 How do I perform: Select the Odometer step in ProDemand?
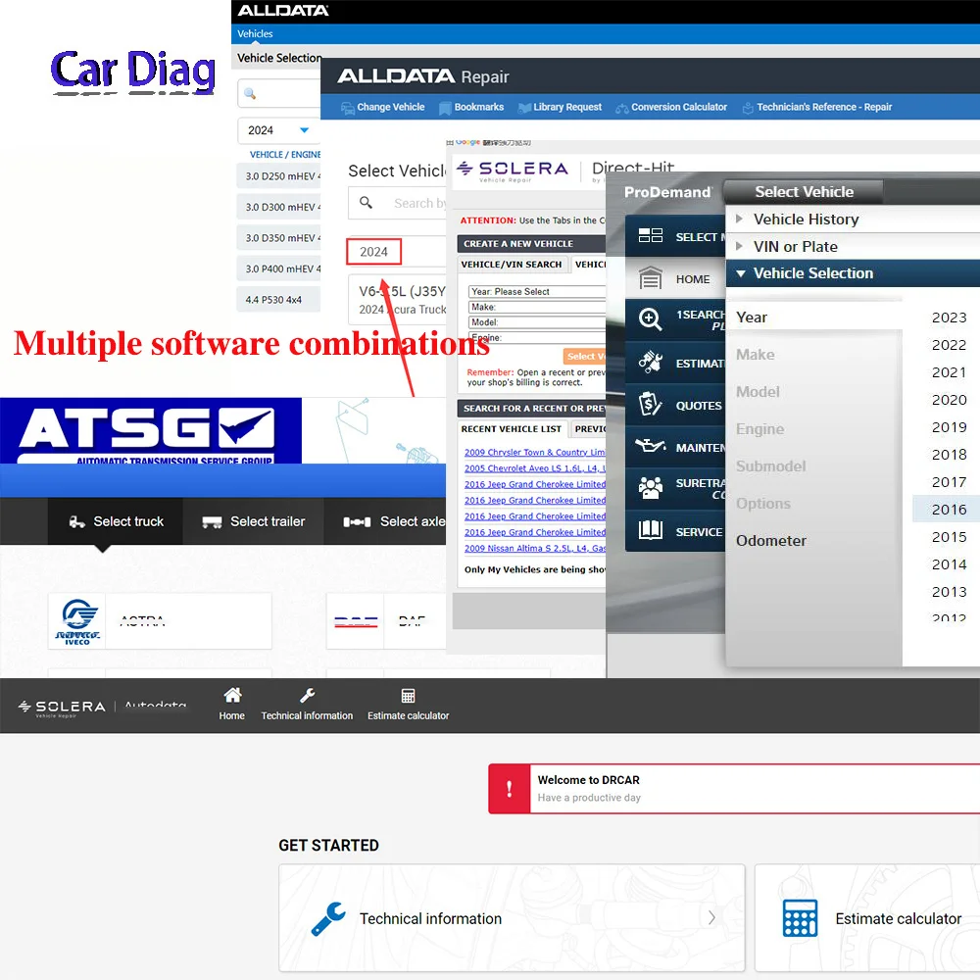[x=771, y=541]
